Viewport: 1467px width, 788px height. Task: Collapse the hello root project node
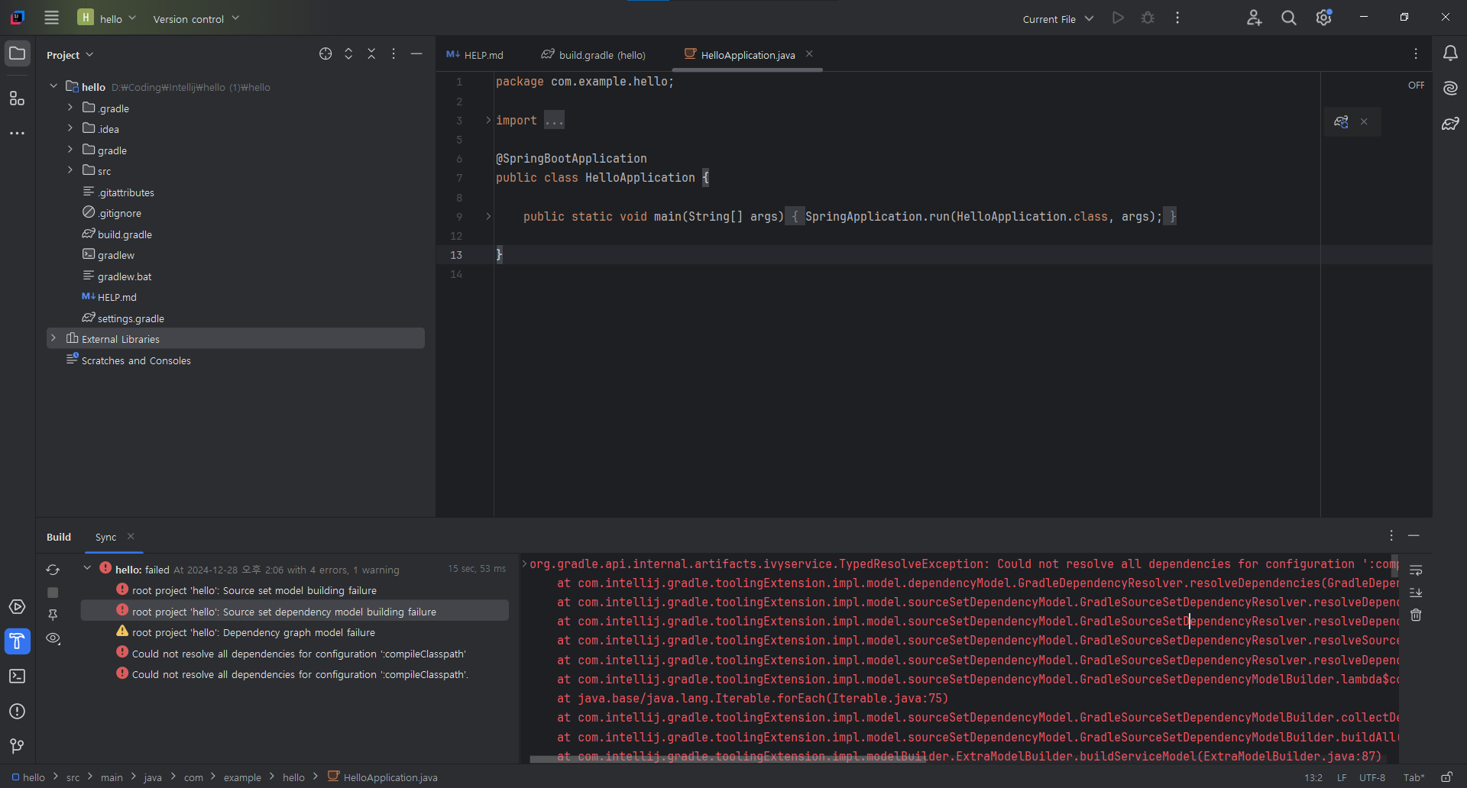53,86
